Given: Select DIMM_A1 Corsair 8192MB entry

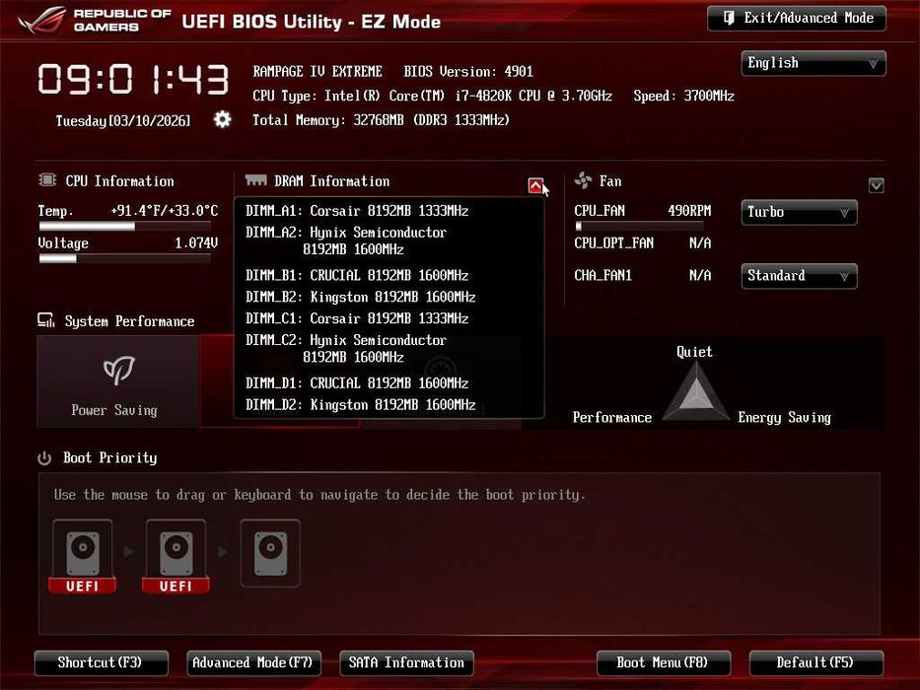Looking at the screenshot, I should (357, 211).
